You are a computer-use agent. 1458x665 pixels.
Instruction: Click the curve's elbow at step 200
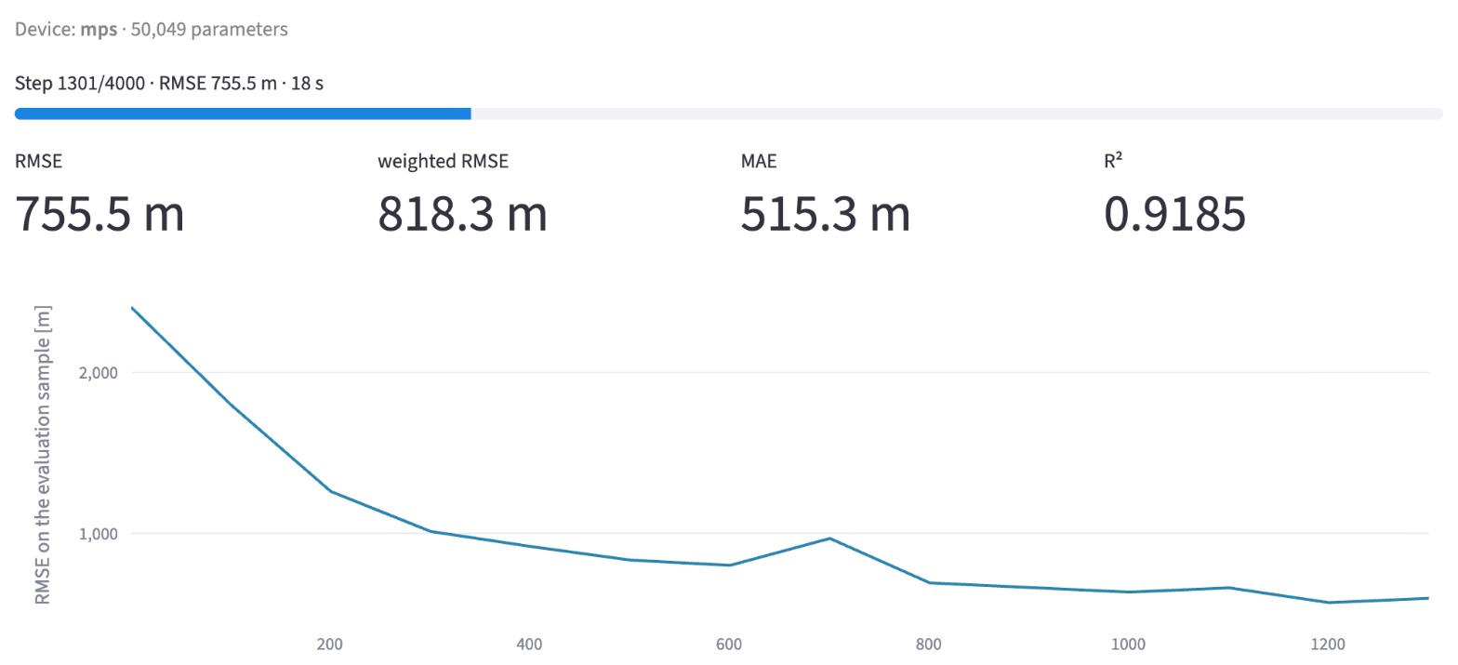point(329,491)
